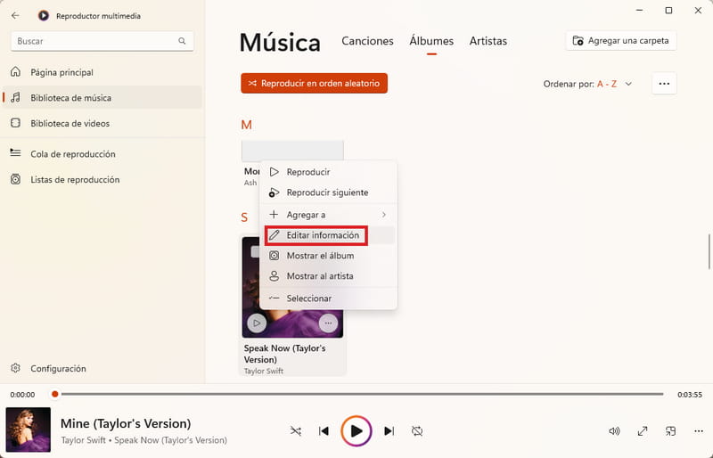Image resolution: width=713 pixels, height=458 pixels.
Task: Click play overlay on Speak Now album
Action: [257, 323]
